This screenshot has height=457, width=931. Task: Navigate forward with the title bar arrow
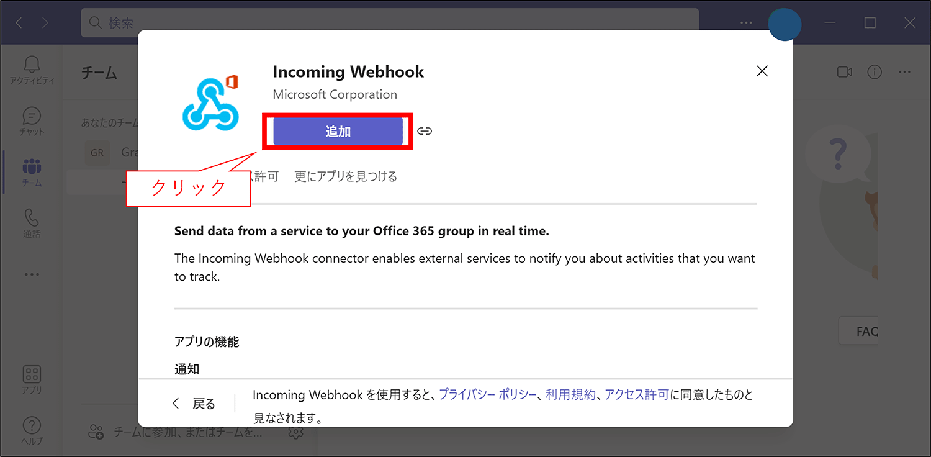click(45, 23)
